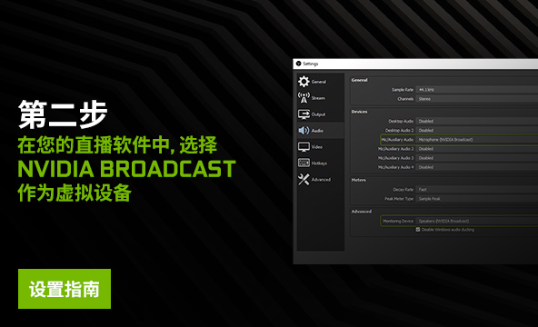Open the Mic/Auxiliary Audio 2 dropdown
538x327 pixels.
tap(477, 149)
